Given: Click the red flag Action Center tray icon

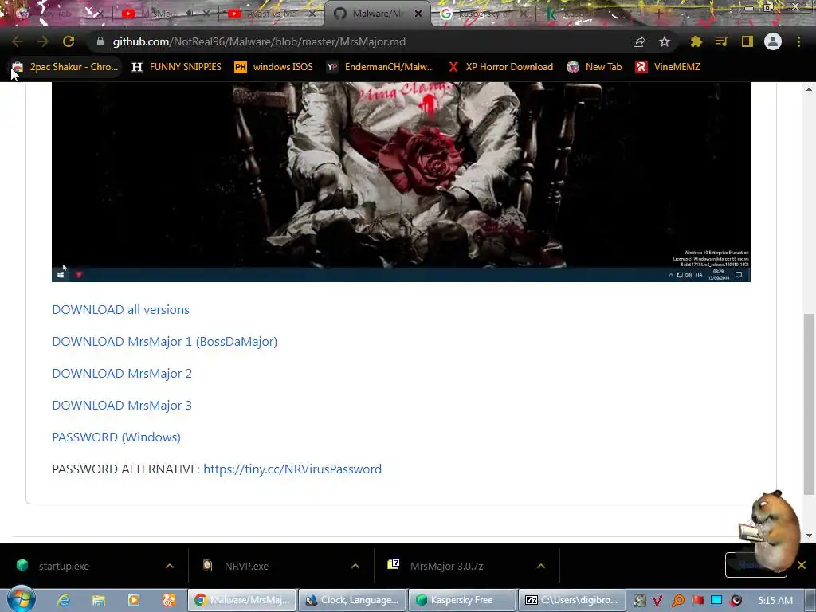Looking at the screenshot, I should click(x=697, y=601).
